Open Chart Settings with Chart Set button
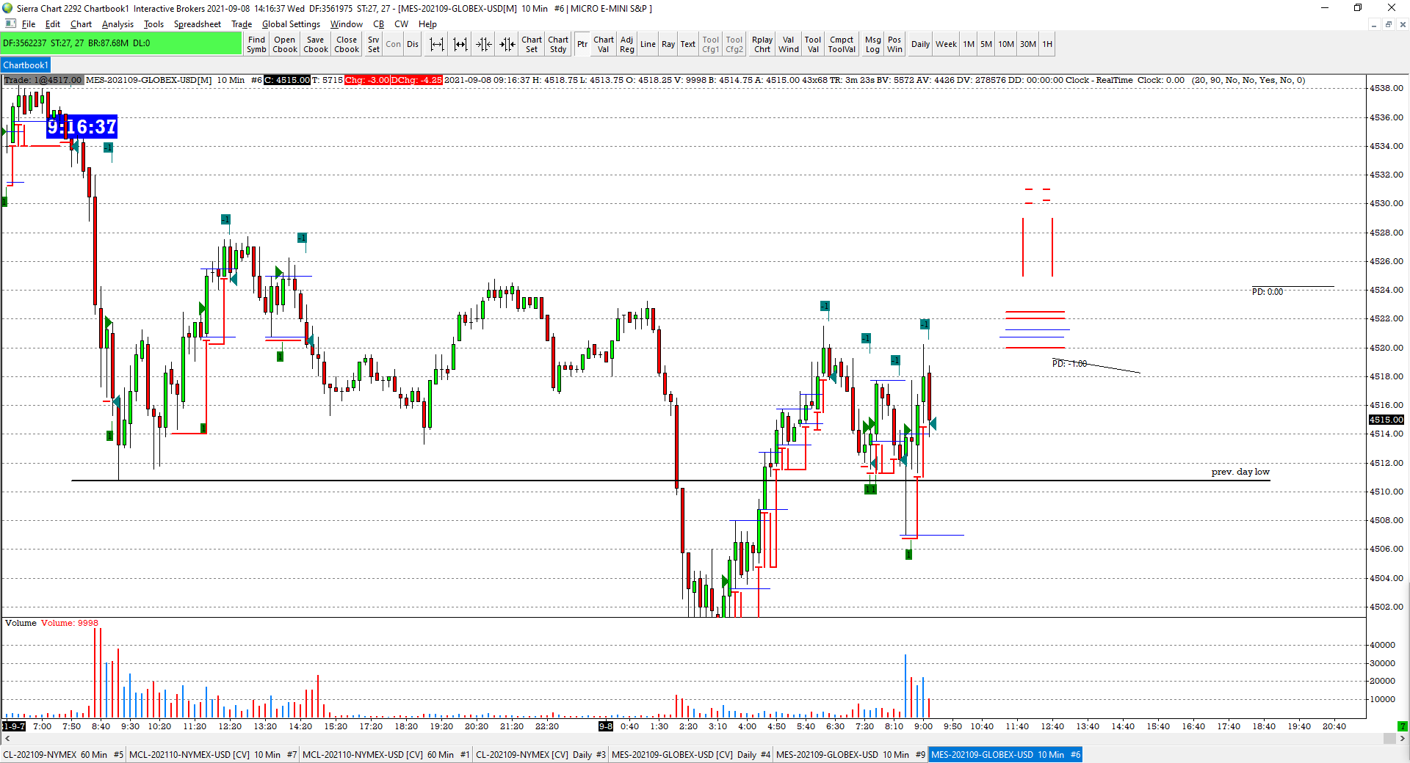 (x=532, y=44)
